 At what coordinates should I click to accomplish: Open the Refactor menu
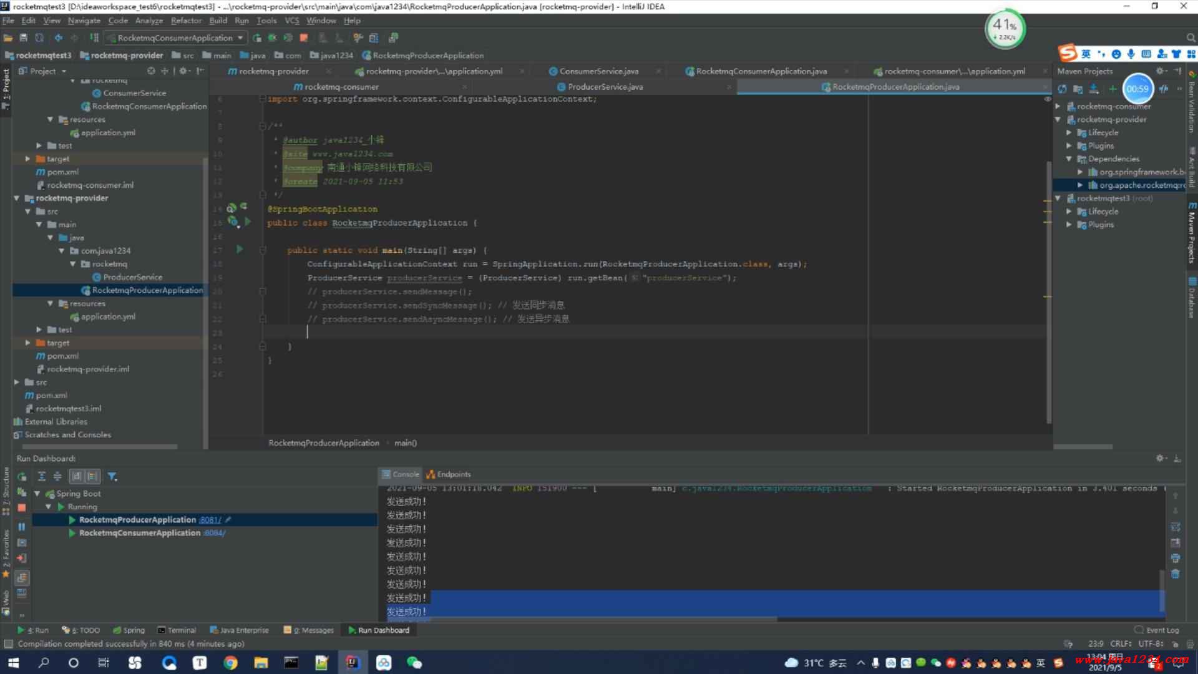[186, 21]
